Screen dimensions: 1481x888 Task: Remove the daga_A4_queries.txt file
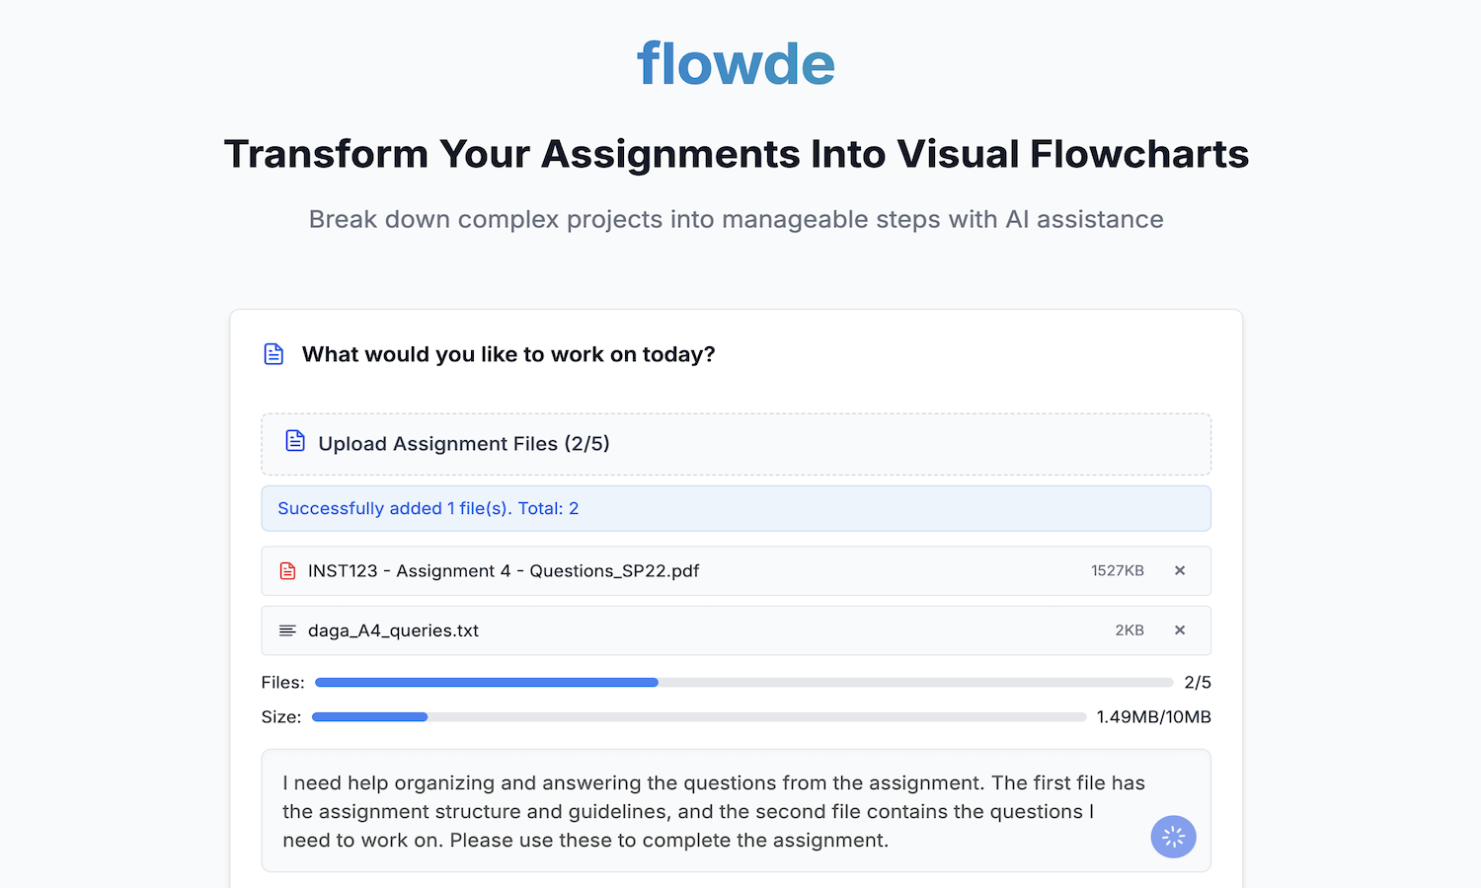1180,629
